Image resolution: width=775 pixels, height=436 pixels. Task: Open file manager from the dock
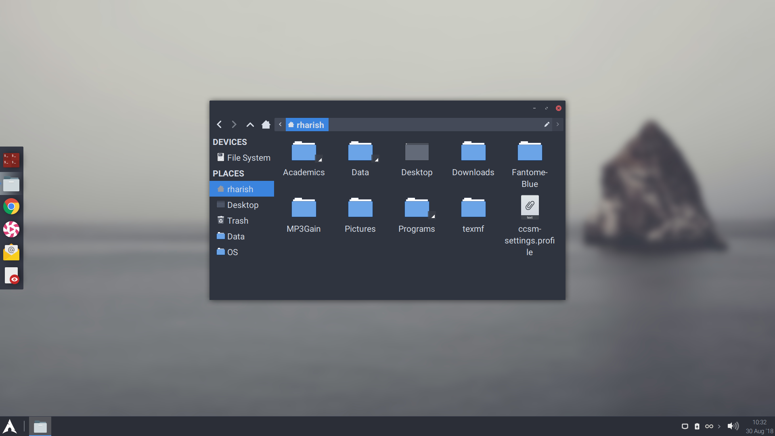click(x=11, y=184)
